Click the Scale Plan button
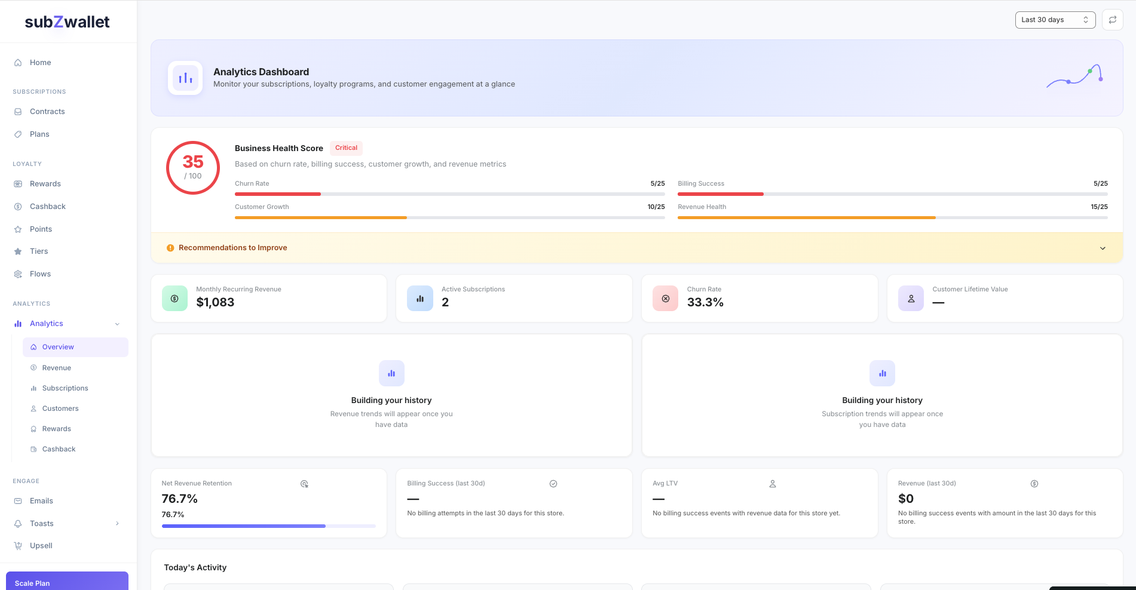1136x590 pixels. (x=67, y=581)
